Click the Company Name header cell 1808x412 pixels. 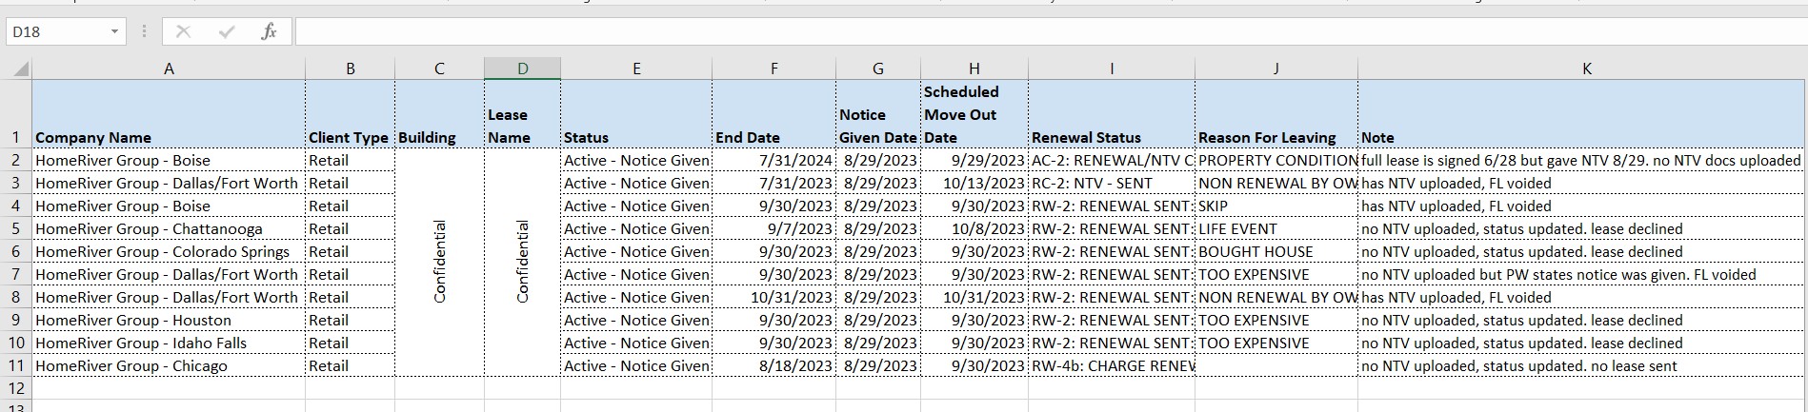pyautogui.click(x=169, y=137)
